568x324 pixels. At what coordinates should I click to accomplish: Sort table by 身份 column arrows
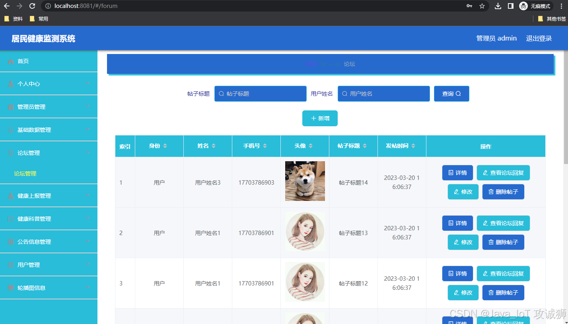(x=165, y=146)
